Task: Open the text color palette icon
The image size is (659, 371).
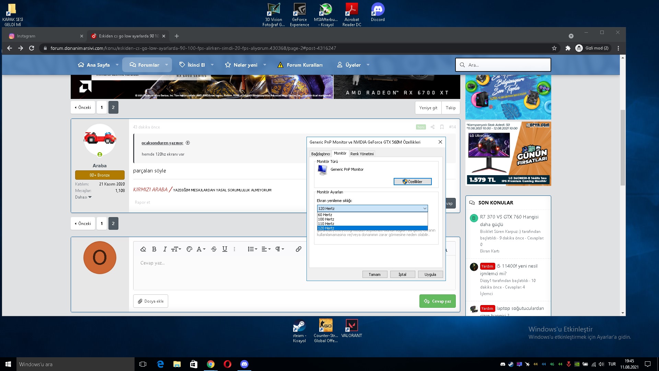Action: coord(189,249)
